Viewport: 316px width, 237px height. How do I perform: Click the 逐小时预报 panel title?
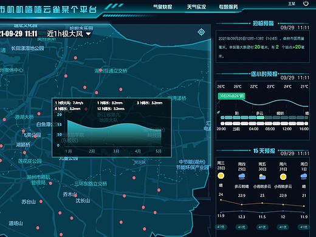click(x=264, y=74)
